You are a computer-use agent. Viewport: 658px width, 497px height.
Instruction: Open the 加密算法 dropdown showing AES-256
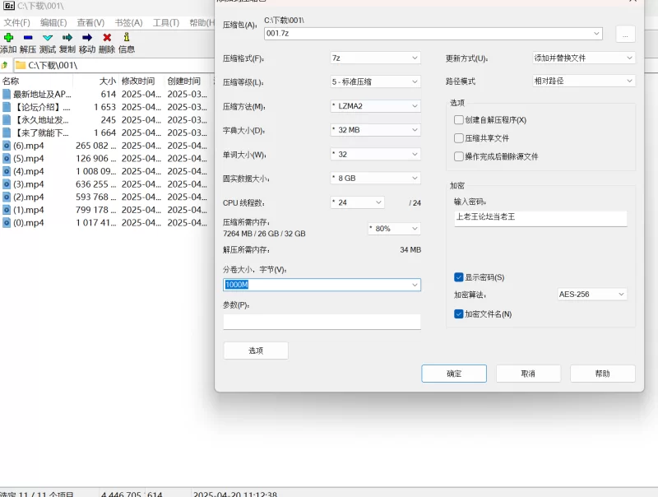tap(591, 295)
